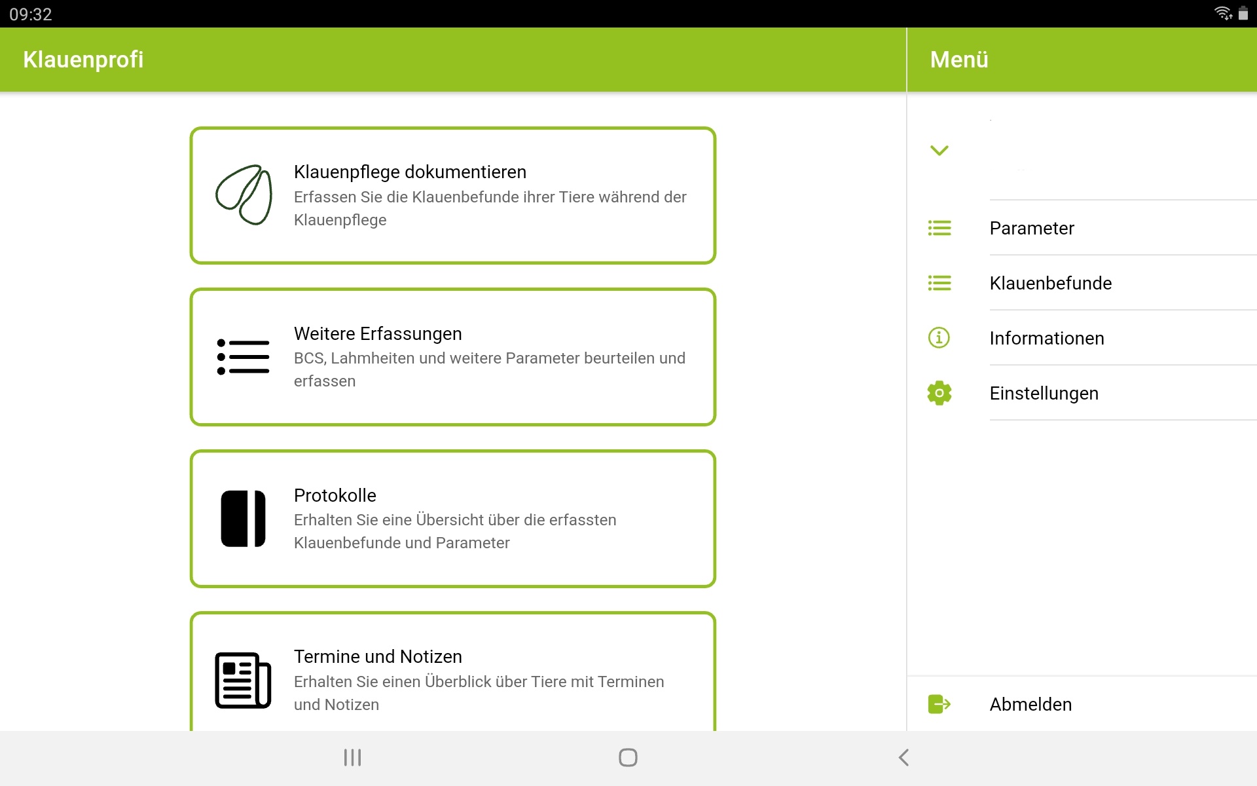Open the Menü panel header
Viewport: 1257px width, 786px height.
point(958,60)
